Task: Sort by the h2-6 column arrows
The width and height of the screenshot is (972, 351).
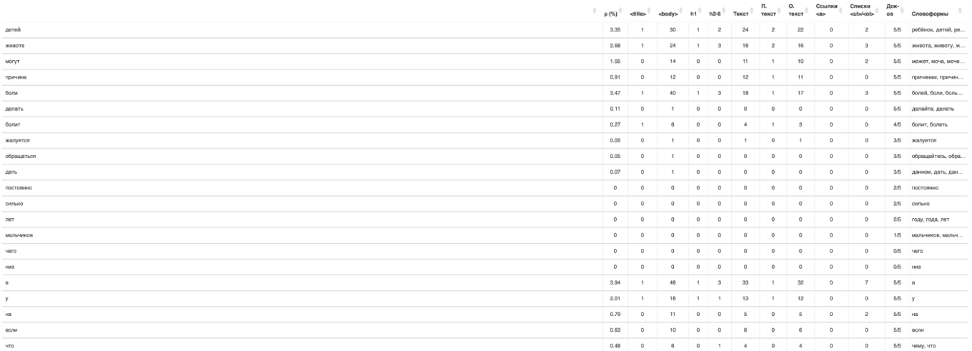Action: pyautogui.click(x=725, y=11)
